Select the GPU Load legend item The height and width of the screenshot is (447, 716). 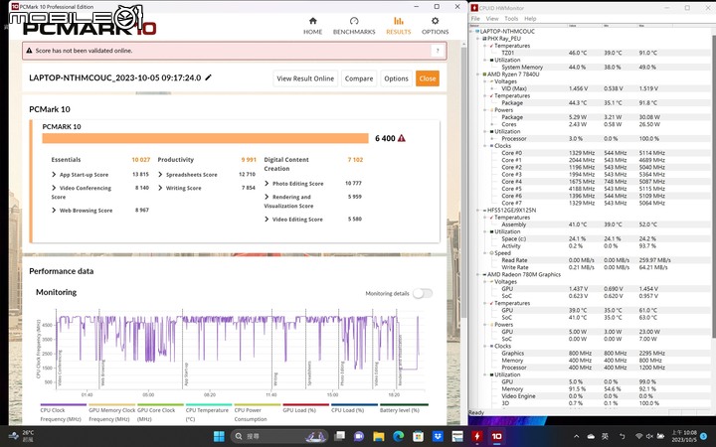pos(306,408)
